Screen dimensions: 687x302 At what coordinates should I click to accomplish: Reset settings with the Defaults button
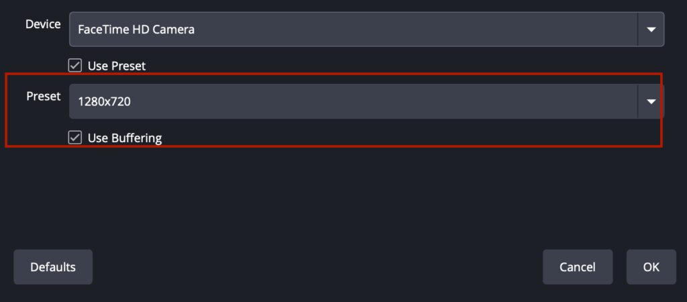tap(53, 267)
